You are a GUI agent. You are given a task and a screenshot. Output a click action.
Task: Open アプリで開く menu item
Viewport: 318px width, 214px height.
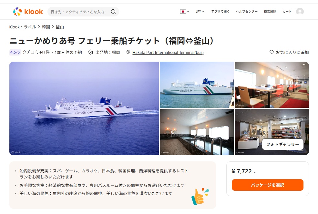pos(220,12)
